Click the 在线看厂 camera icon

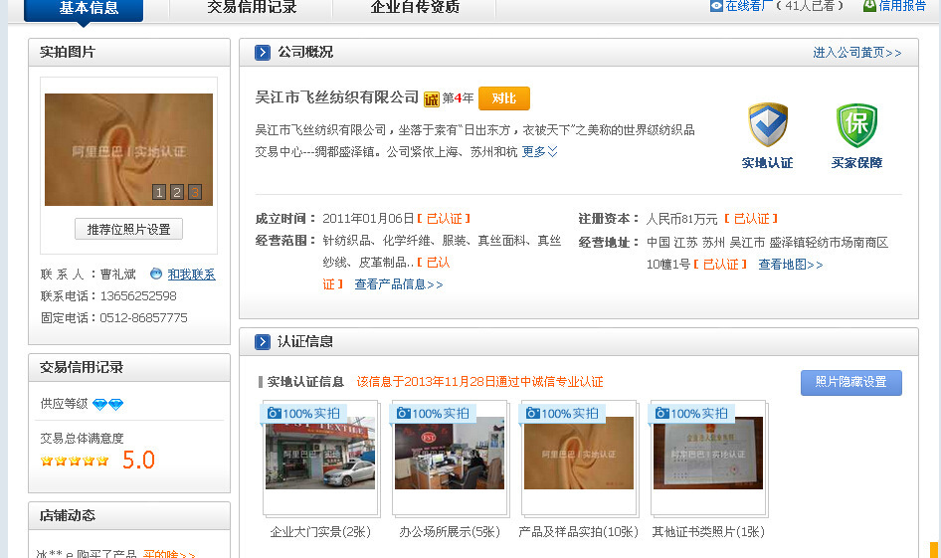click(716, 6)
